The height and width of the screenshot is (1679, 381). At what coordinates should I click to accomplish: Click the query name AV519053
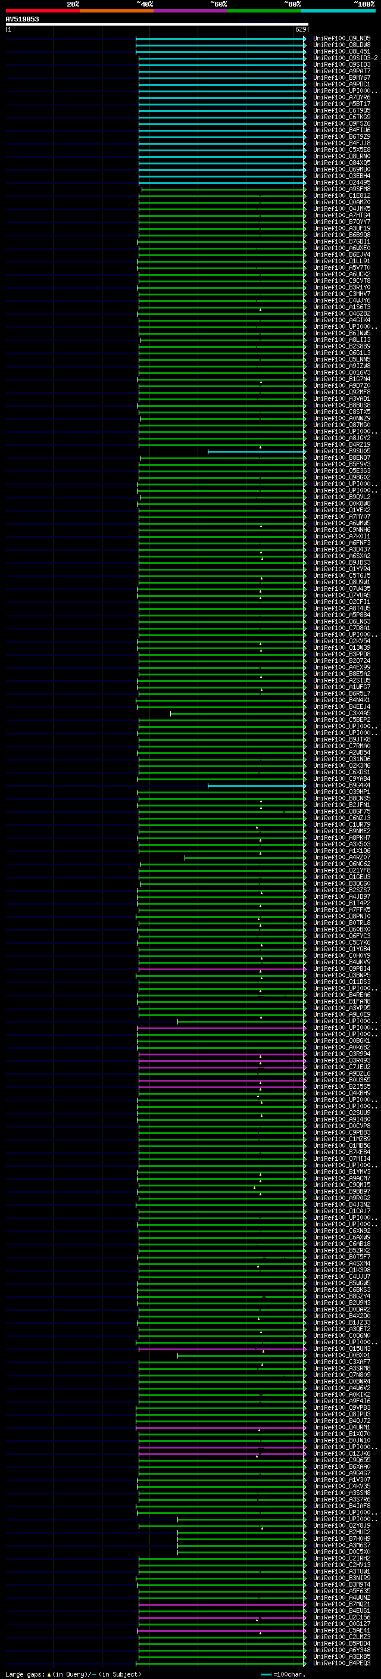pos(22,20)
